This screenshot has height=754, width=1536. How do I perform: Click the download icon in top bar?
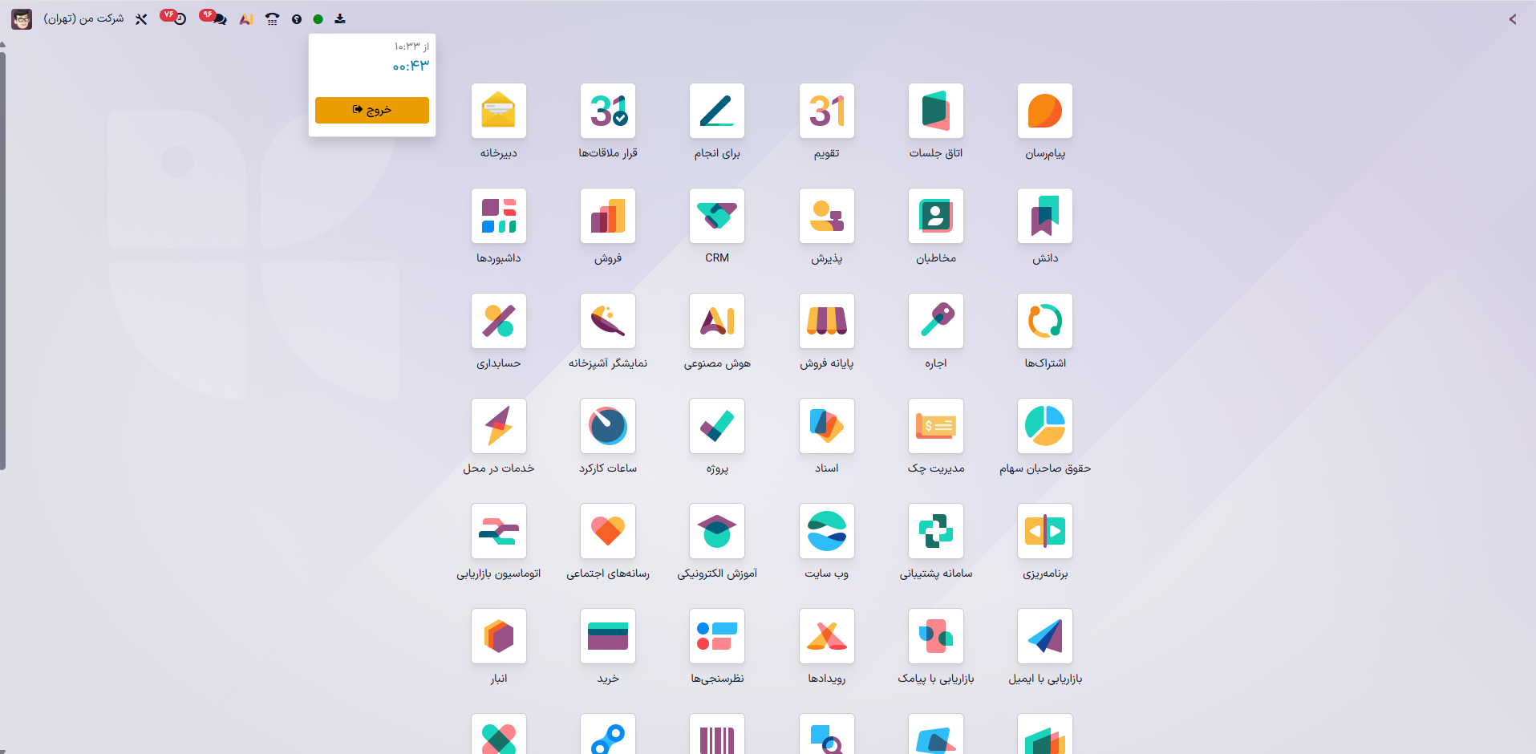[x=340, y=18]
